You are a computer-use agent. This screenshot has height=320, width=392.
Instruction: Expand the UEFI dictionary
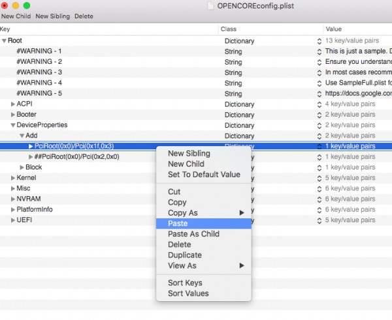13,220
